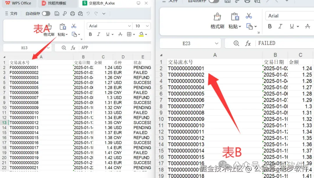Toggle the partly visible 自动保存 switch in right window

(213, 1)
